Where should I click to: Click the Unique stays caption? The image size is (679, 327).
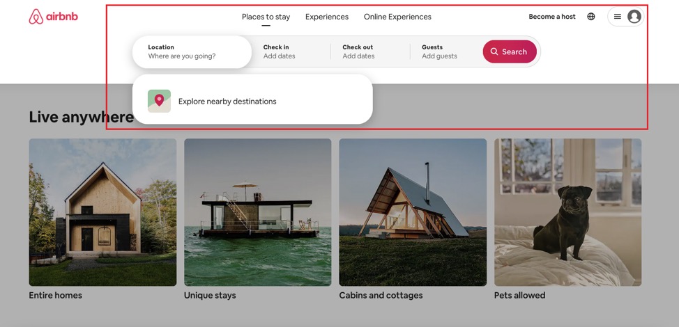click(x=210, y=296)
